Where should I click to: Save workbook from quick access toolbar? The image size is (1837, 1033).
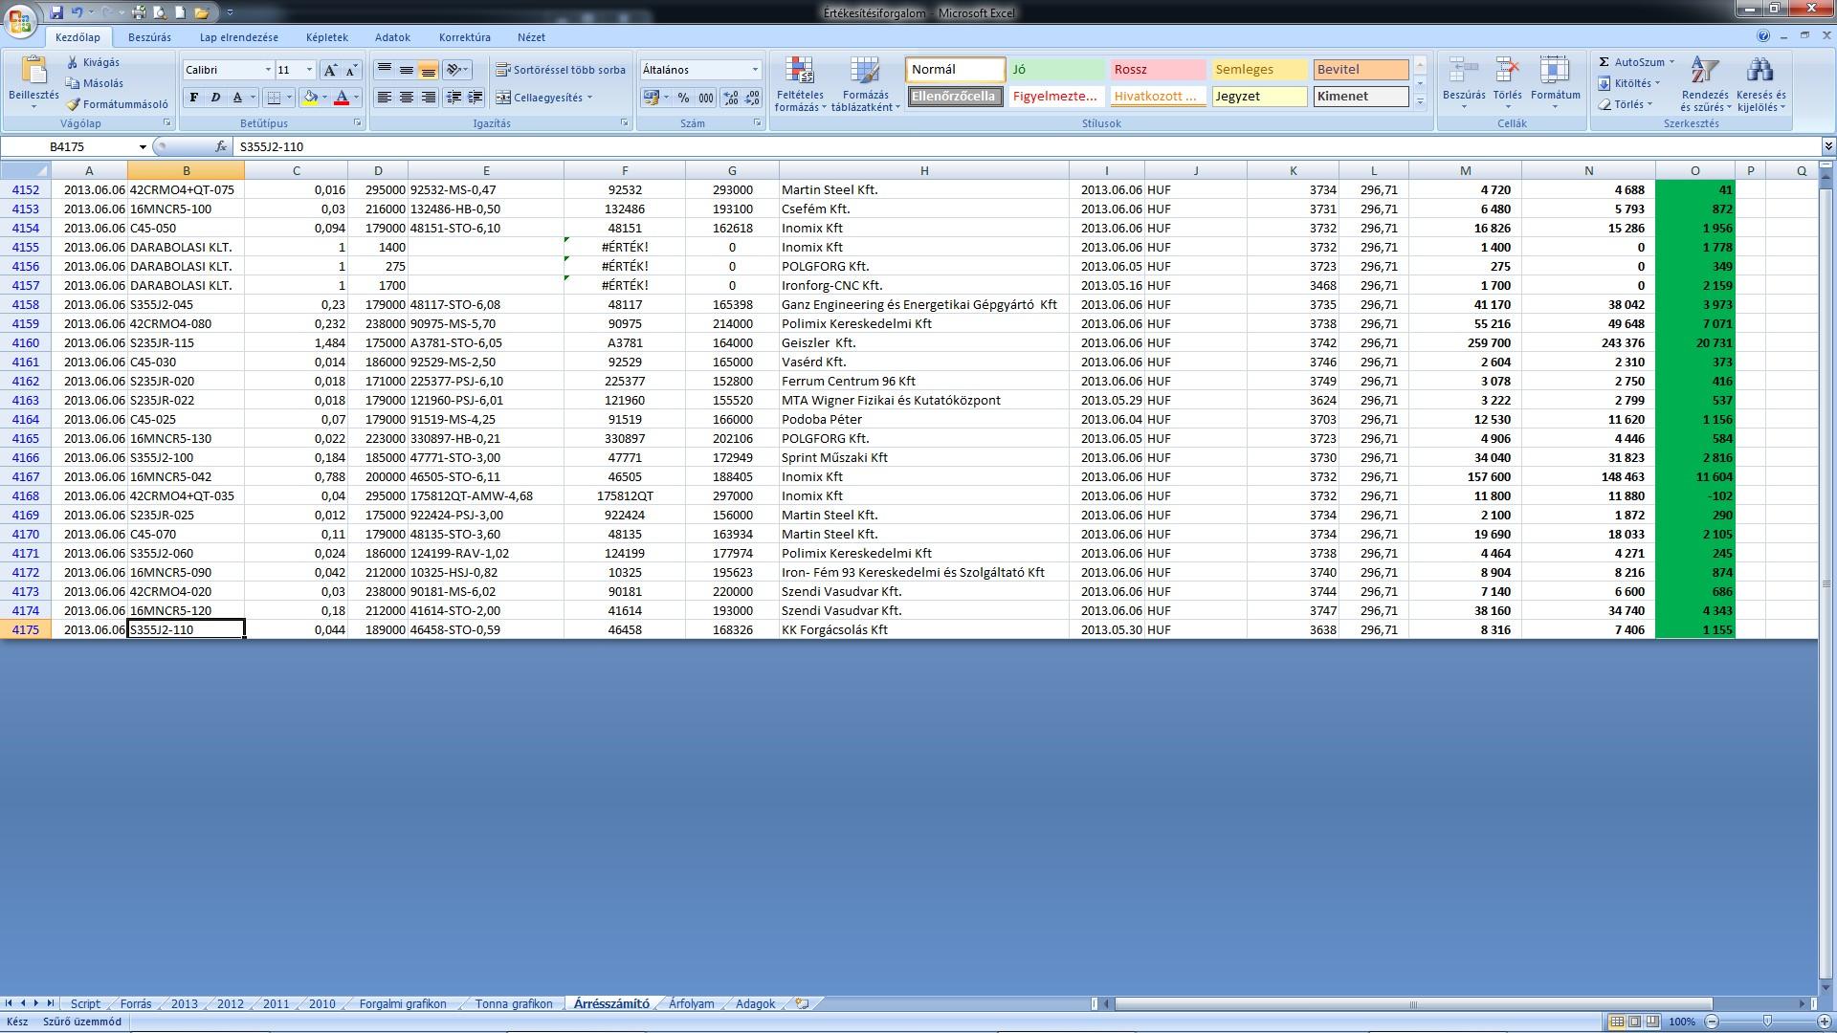click(57, 12)
